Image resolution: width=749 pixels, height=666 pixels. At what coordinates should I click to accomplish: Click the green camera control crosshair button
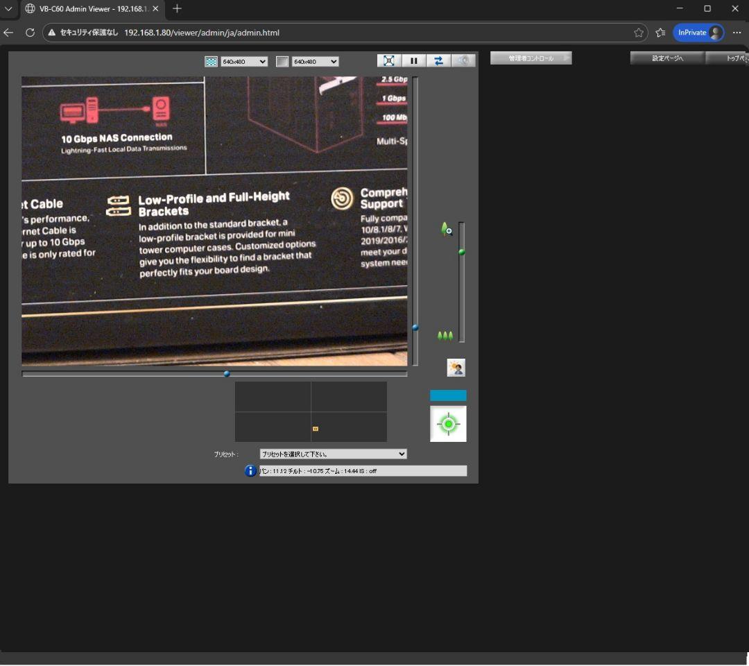(448, 424)
